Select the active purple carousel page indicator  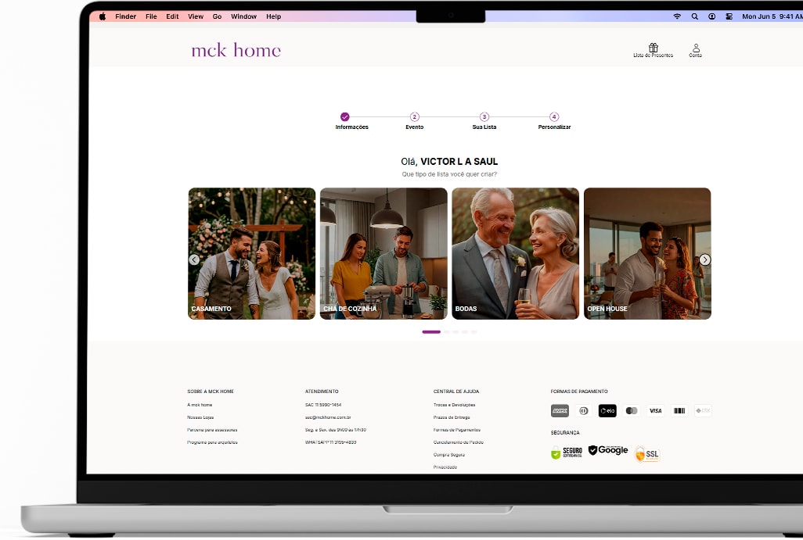pos(431,332)
